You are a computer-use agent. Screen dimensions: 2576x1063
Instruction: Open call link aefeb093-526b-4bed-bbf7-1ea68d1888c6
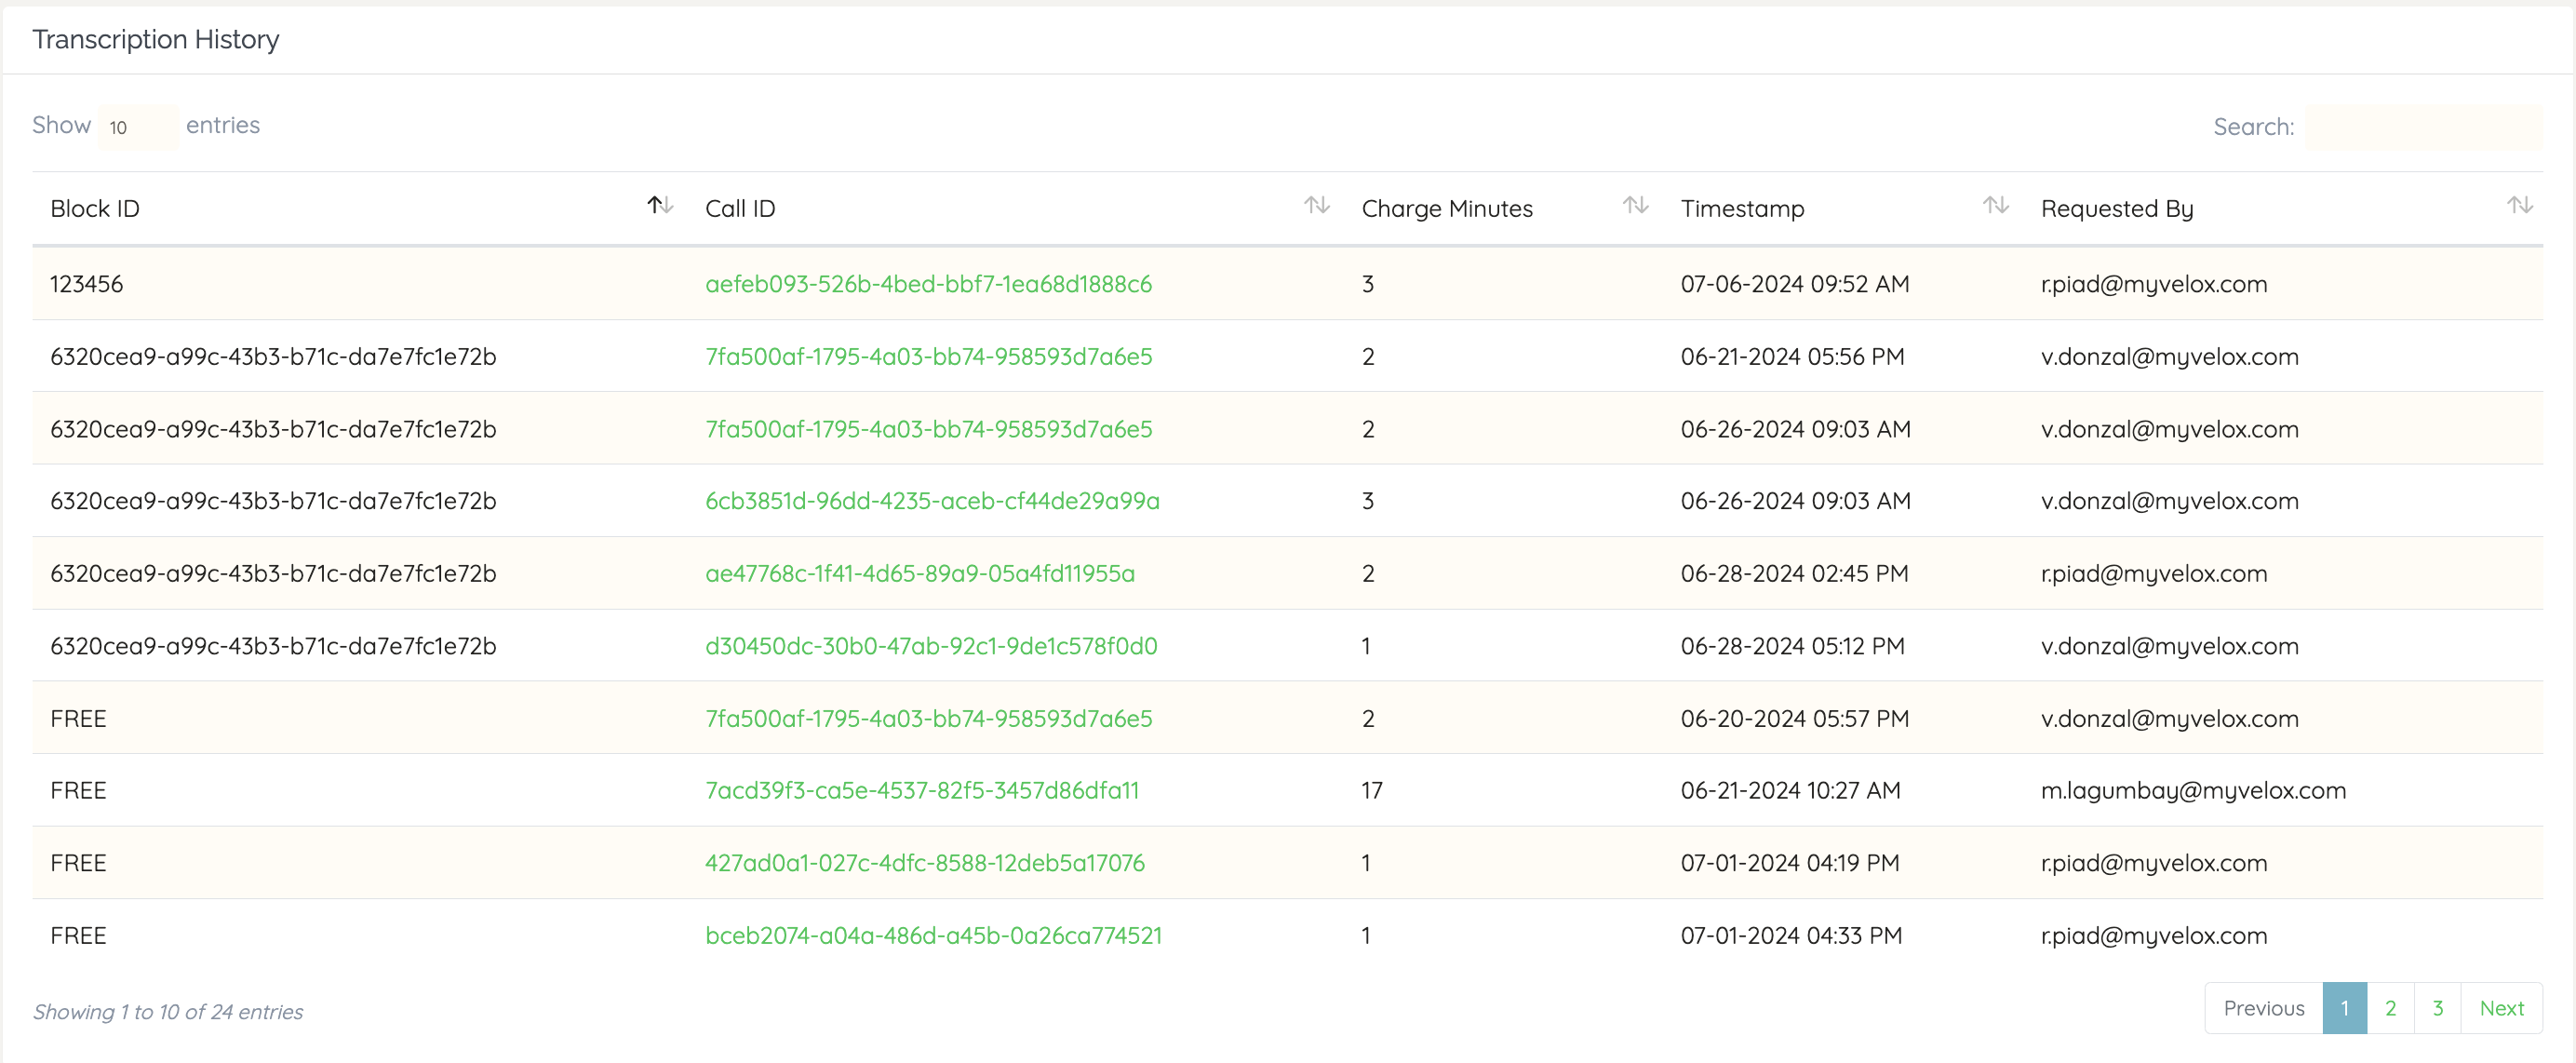click(x=928, y=284)
